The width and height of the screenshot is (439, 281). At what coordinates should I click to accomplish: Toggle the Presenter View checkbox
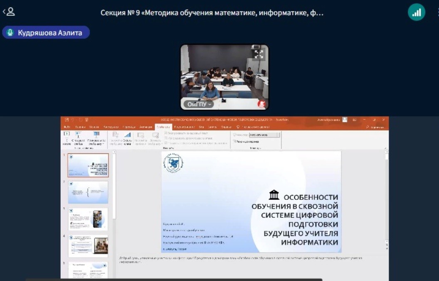(x=234, y=141)
